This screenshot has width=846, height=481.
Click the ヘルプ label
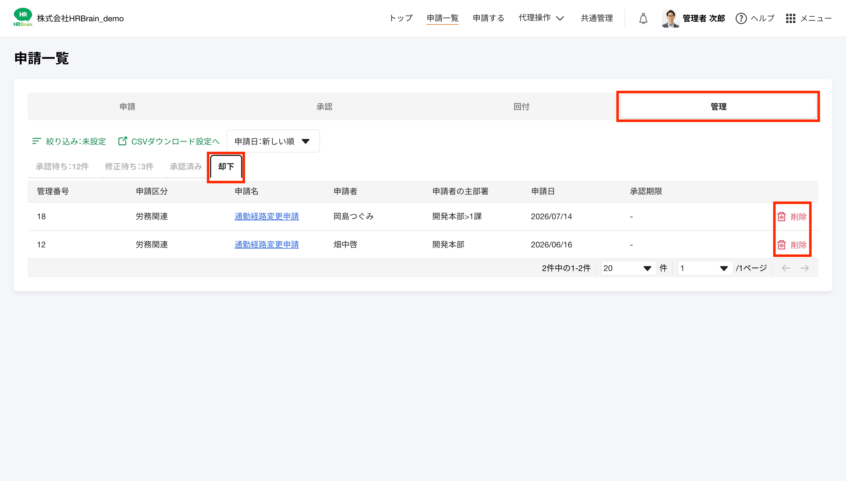(763, 18)
